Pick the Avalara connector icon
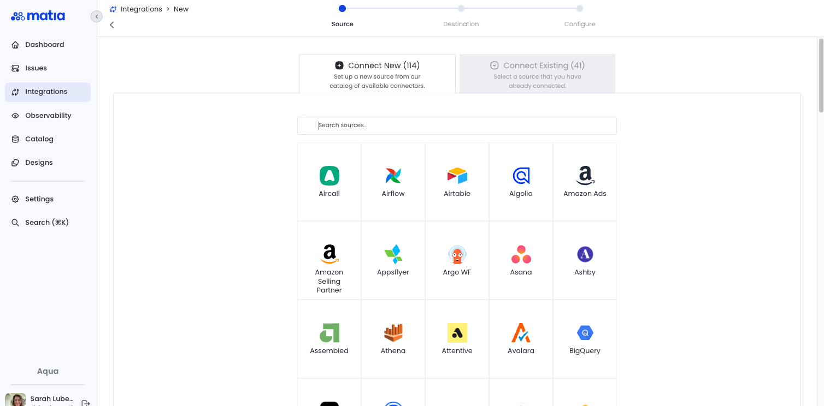The height and width of the screenshot is (406, 824). [521, 333]
